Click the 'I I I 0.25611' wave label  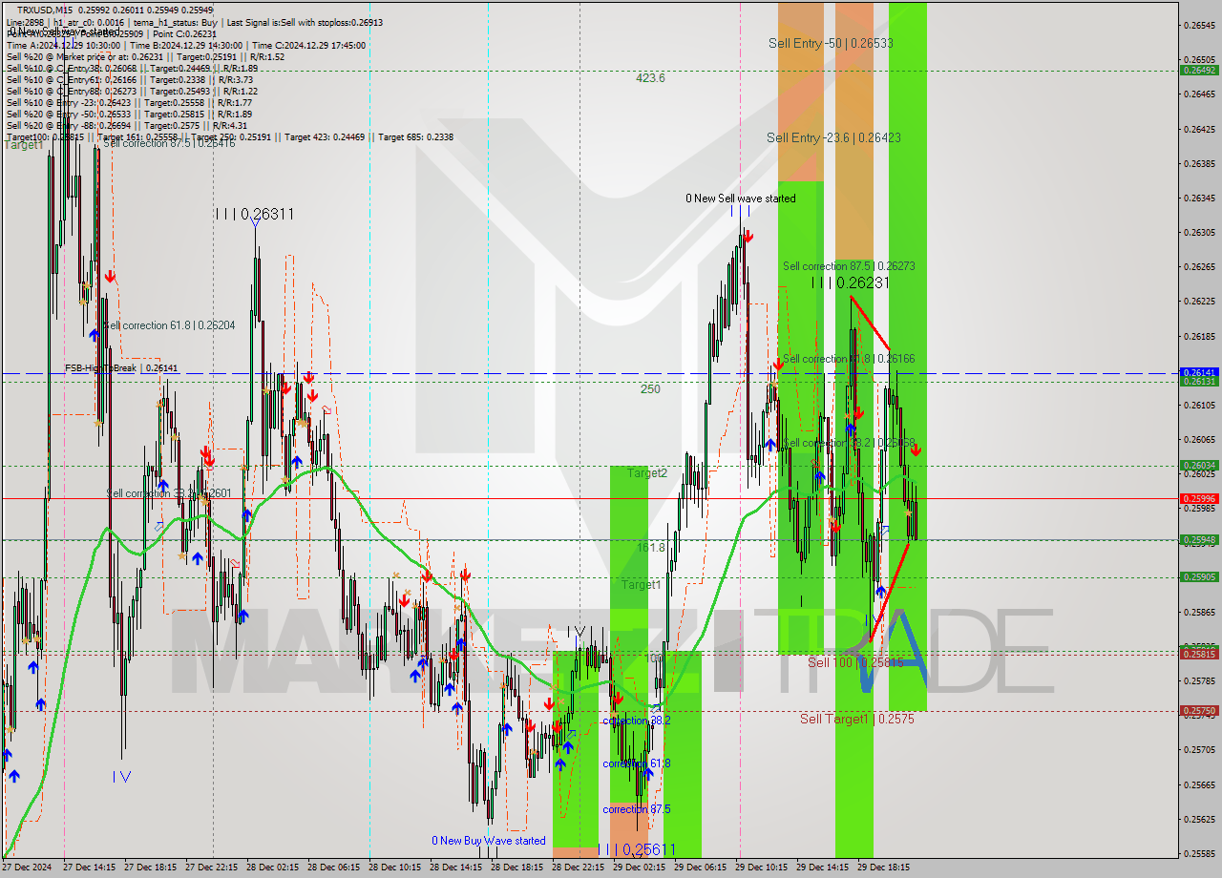tap(638, 849)
